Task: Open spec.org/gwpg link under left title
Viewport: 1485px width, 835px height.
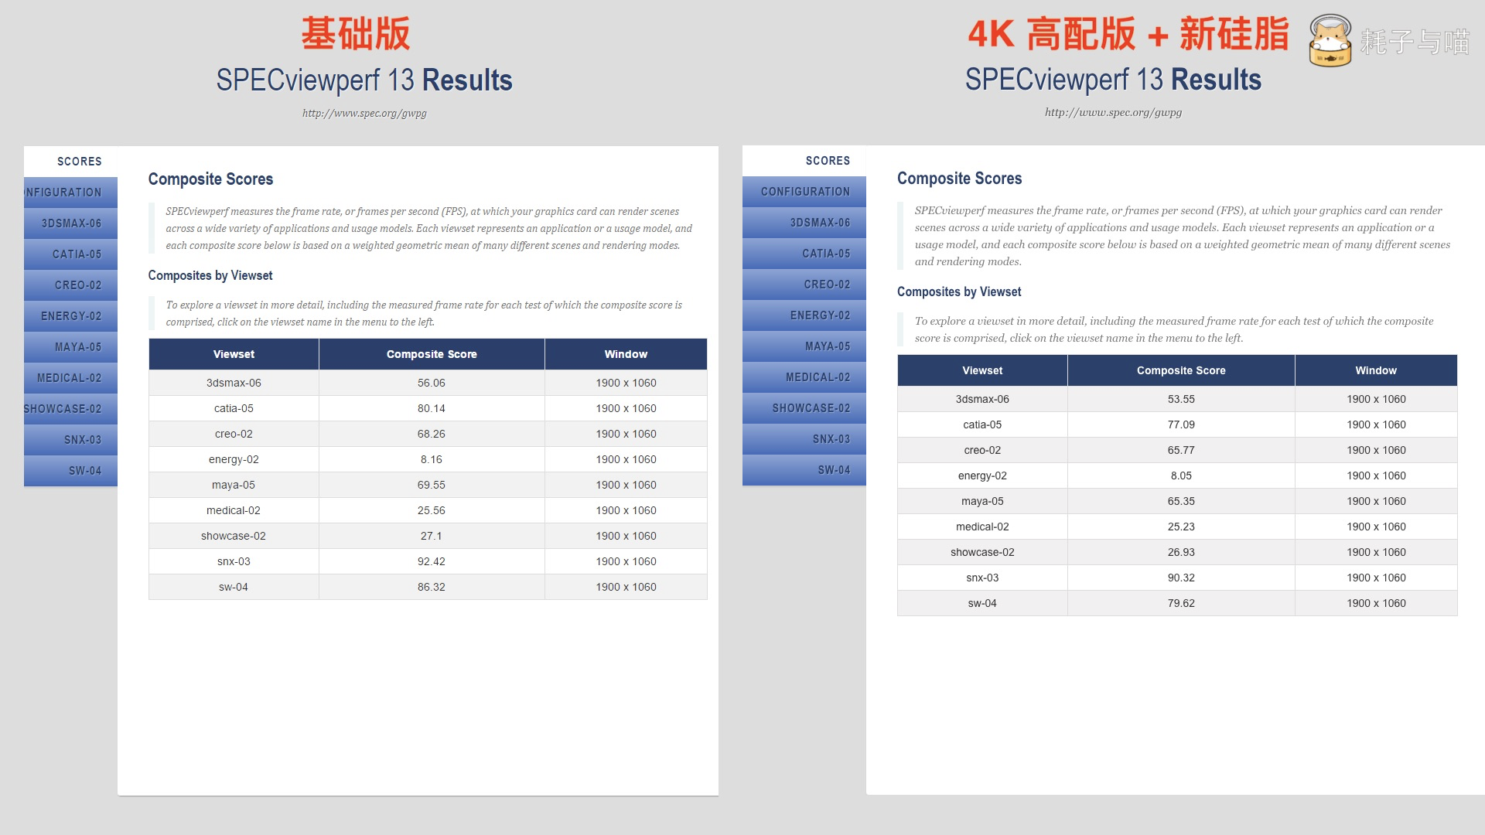Action: (364, 114)
